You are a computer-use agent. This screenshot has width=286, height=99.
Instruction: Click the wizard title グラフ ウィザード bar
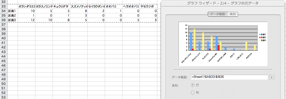[x=223, y=3]
